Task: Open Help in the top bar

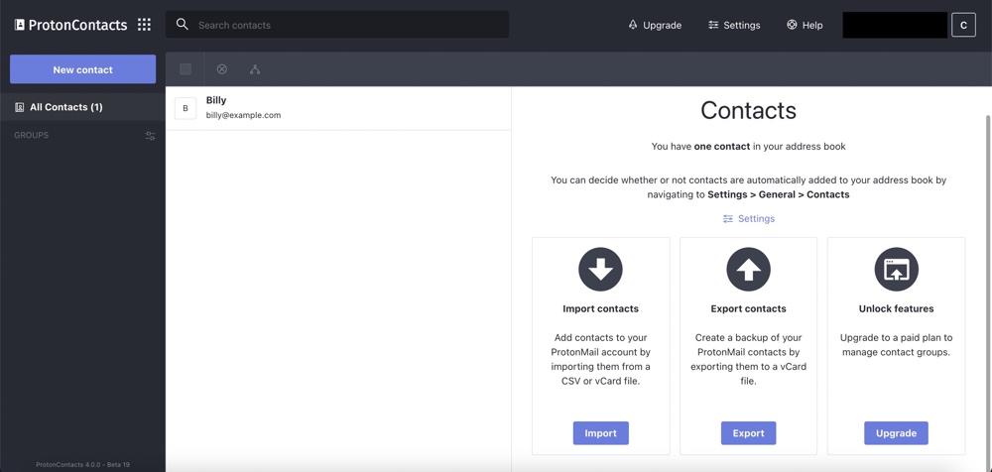Action: [x=805, y=26]
